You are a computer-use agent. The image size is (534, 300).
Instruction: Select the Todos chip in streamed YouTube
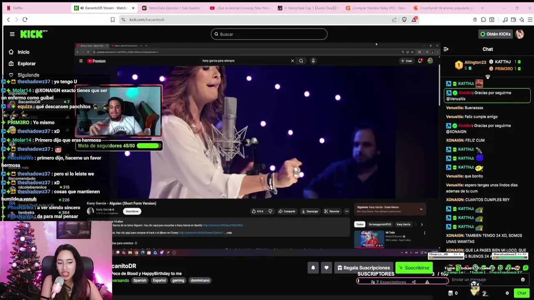pyautogui.click(x=360, y=225)
